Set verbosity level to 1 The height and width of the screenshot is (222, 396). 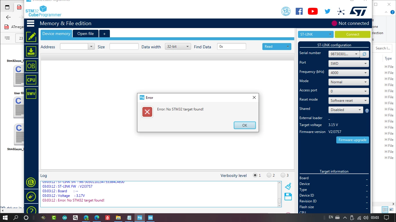pyautogui.click(x=255, y=175)
